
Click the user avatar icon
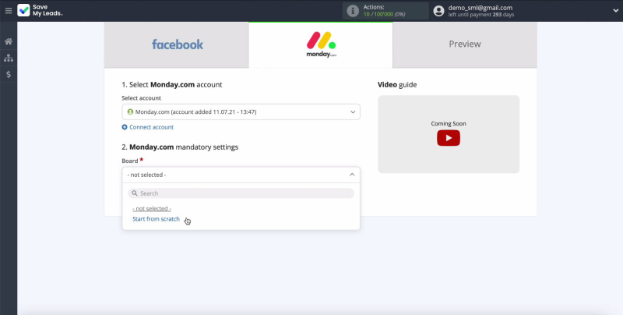(x=438, y=11)
